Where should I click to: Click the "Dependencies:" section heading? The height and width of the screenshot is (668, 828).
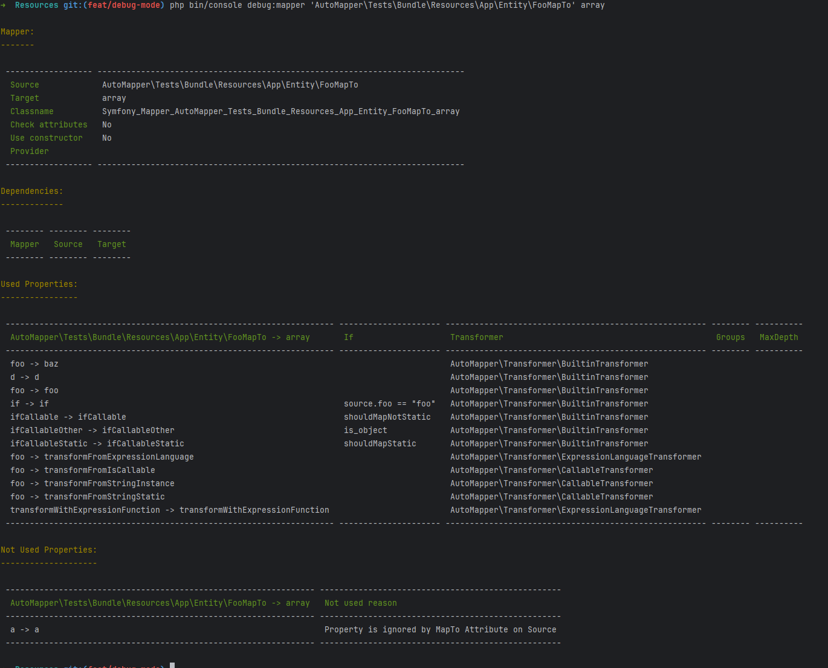point(31,191)
